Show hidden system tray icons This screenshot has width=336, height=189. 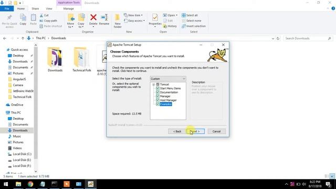[286, 184]
